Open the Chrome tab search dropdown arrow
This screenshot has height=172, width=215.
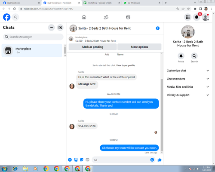tap(195, 3)
